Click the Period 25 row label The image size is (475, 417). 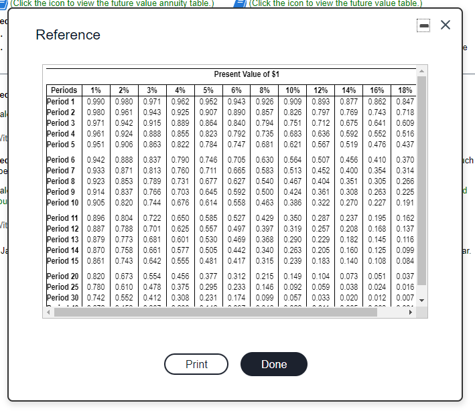coord(63,286)
